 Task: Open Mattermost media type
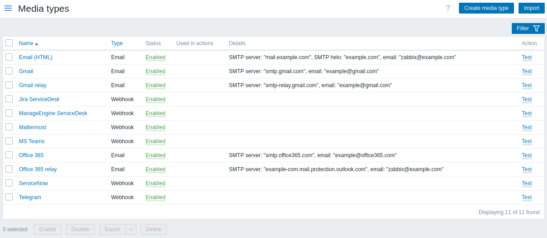[33, 127]
